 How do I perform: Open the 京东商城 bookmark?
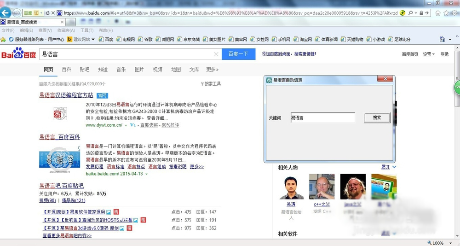(189, 39)
